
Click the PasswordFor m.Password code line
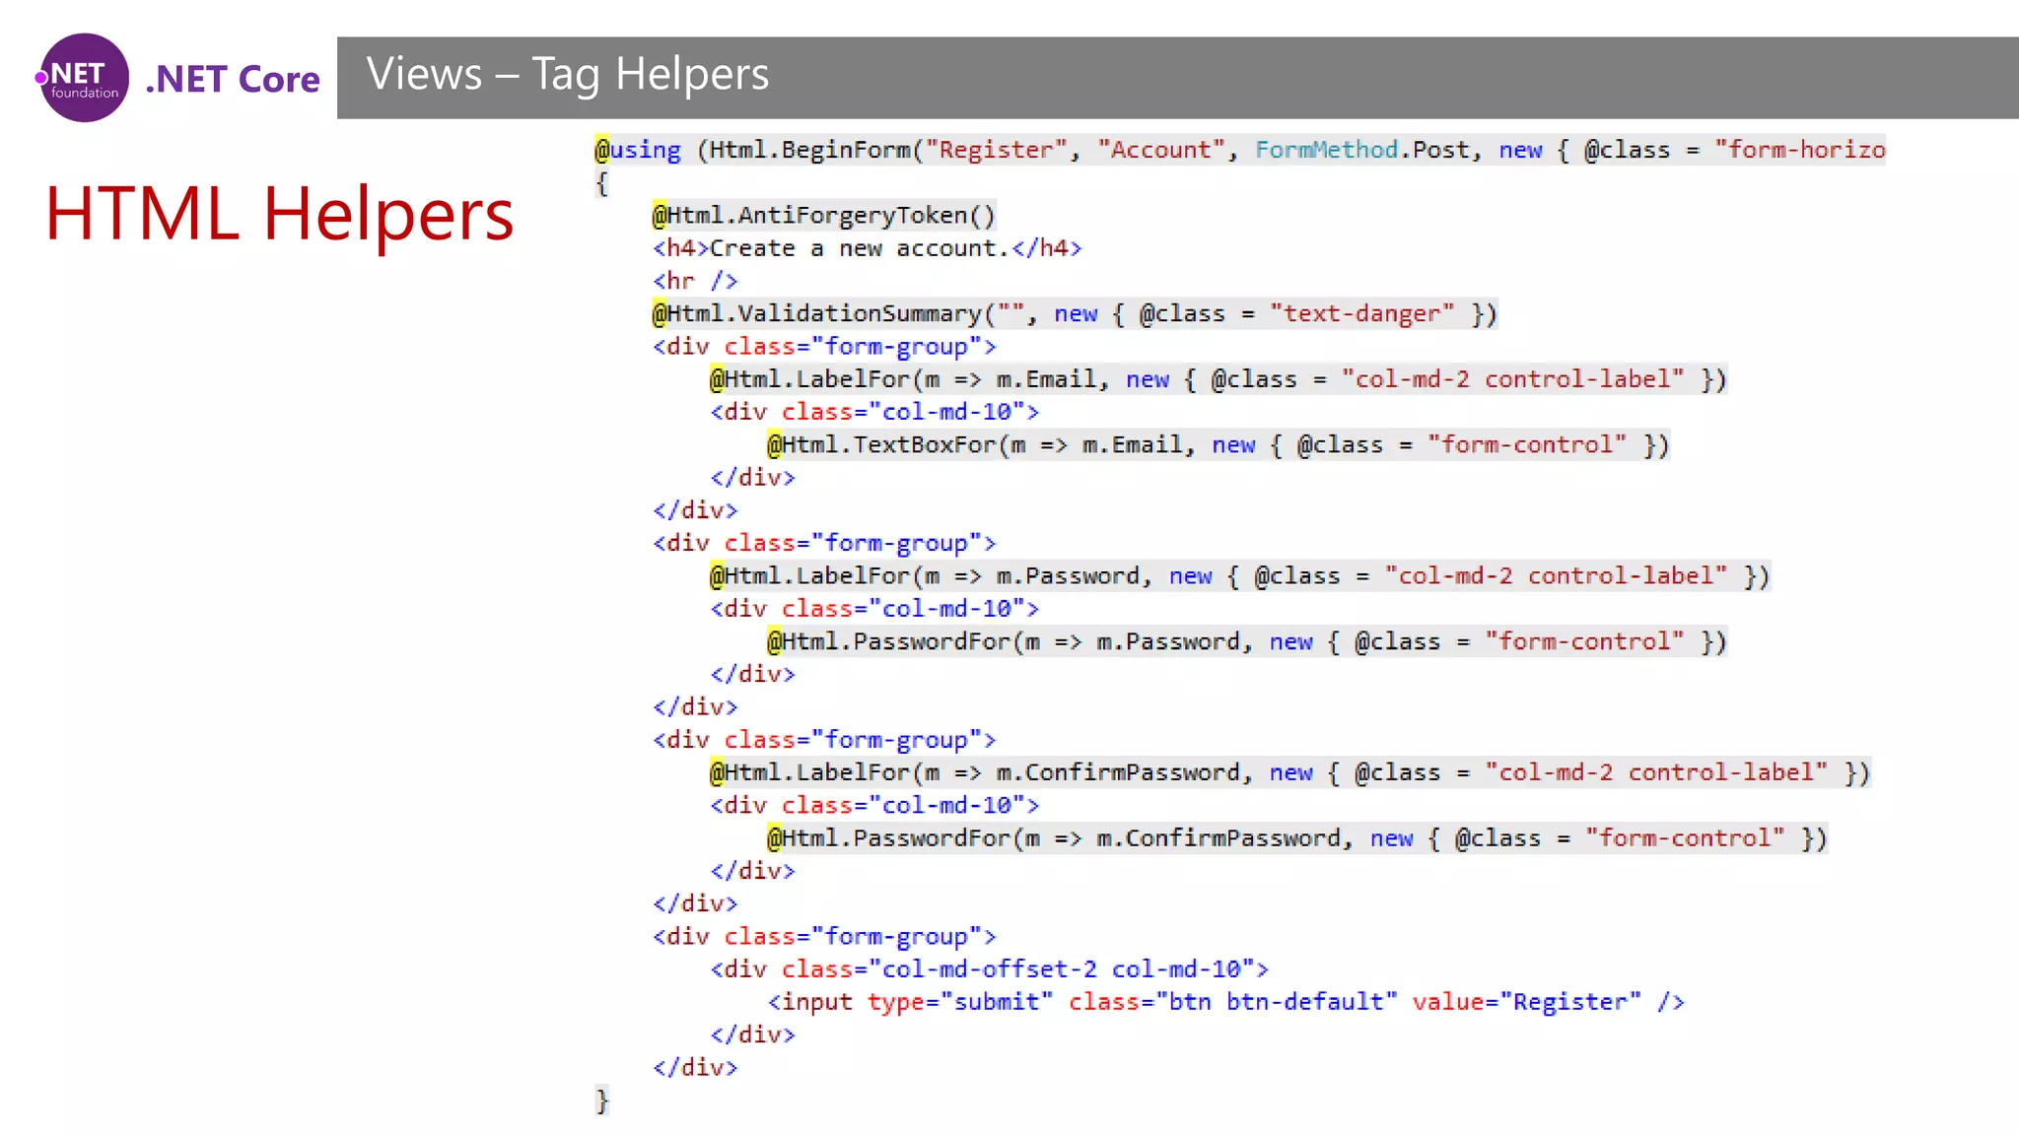tap(1246, 641)
